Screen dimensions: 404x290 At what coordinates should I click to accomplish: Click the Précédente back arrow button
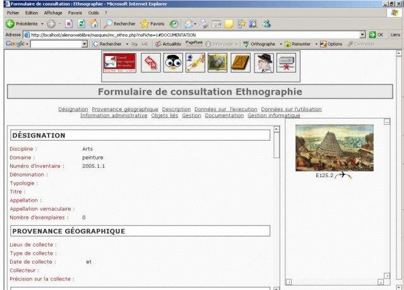click(x=21, y=24)
